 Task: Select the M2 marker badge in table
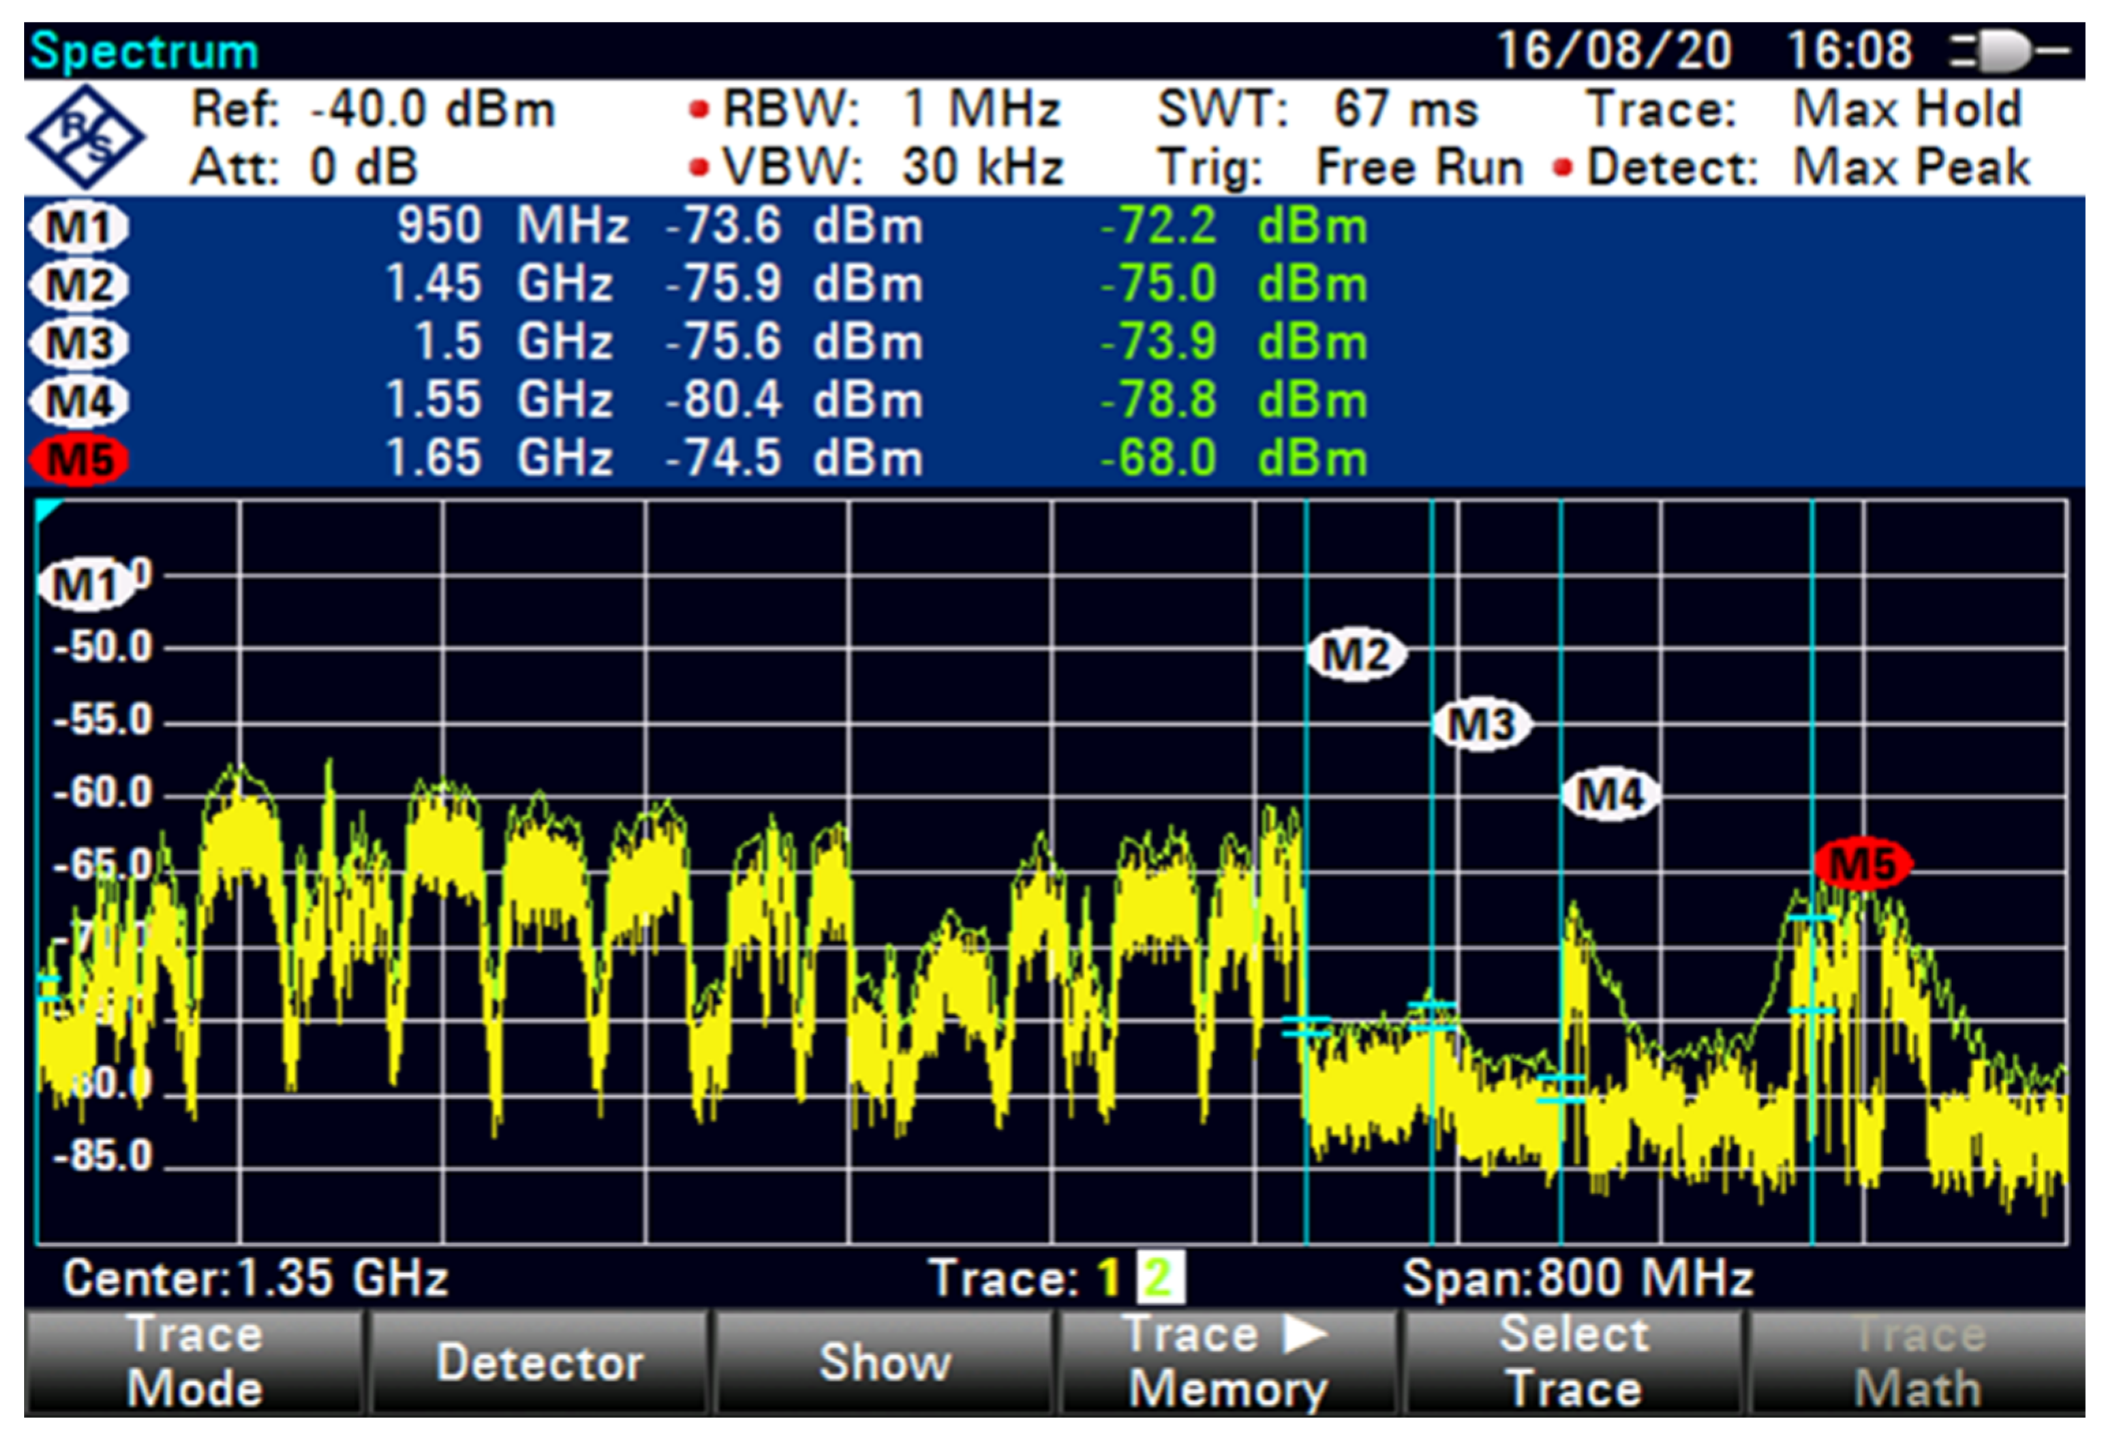tap(80, 285)
